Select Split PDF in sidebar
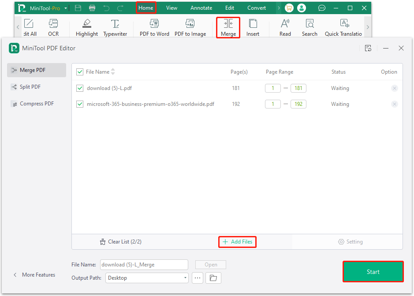Screen dimensions: 414x296 click(x=37, y=87)
